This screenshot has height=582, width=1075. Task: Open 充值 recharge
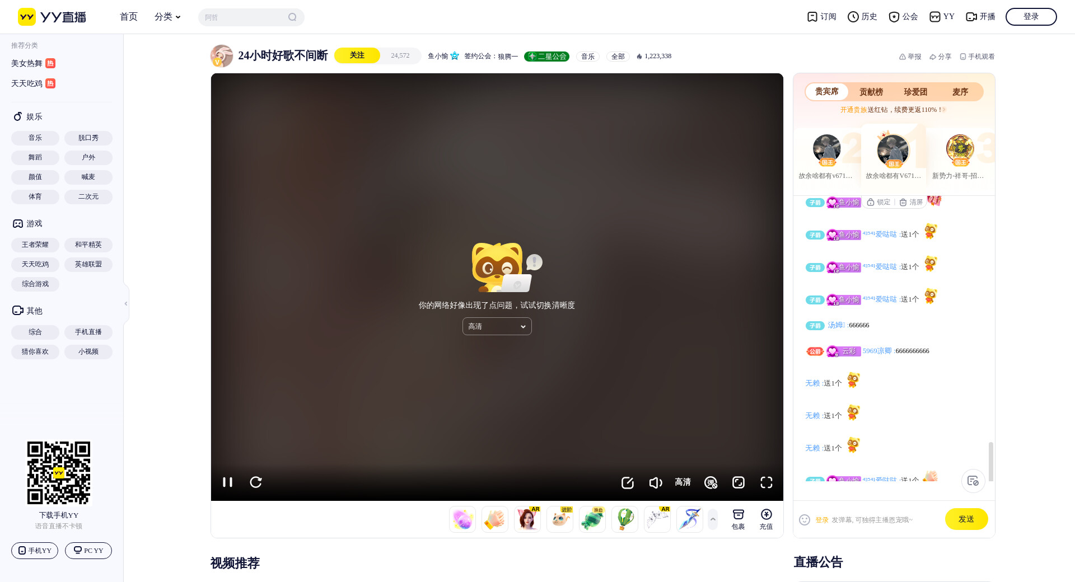(x=766, y=519)
